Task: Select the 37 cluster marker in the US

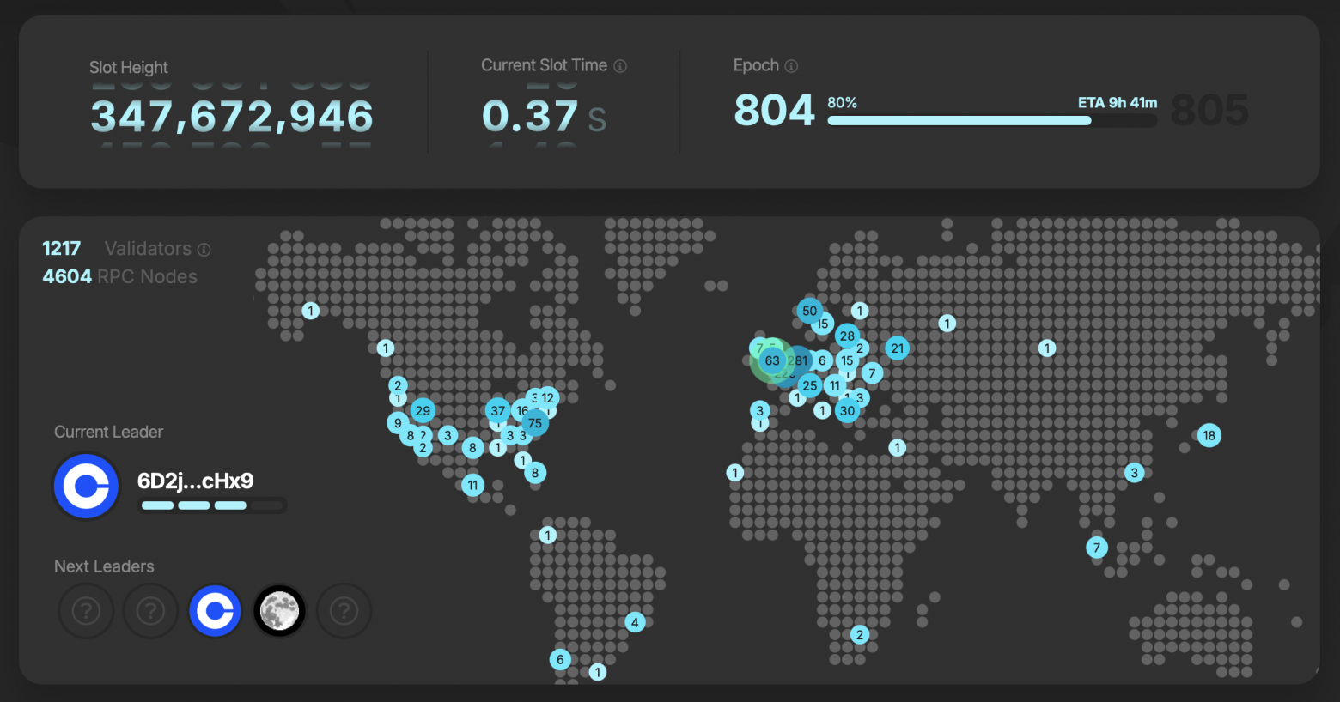Action: click(498, 410)
